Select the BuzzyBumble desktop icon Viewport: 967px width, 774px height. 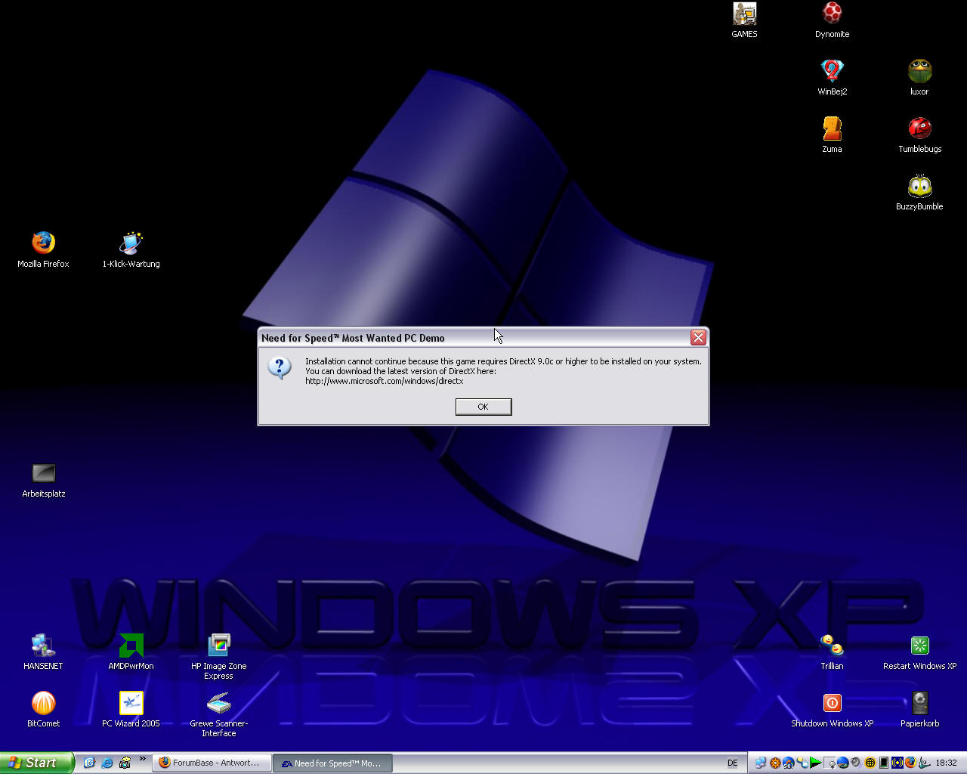[x=919, y=193]
